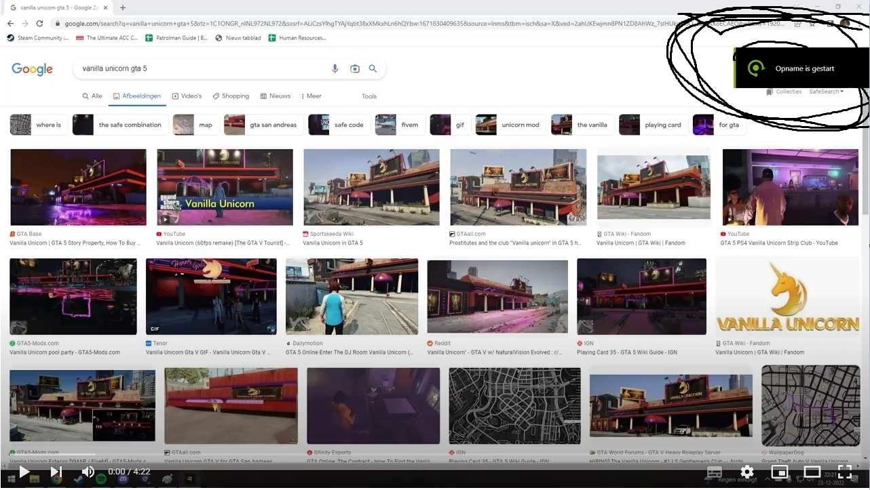This screenshot has width=870, height=490.
Task: Select the Afbeeldingen tab
Action: [x=137, y=96]
